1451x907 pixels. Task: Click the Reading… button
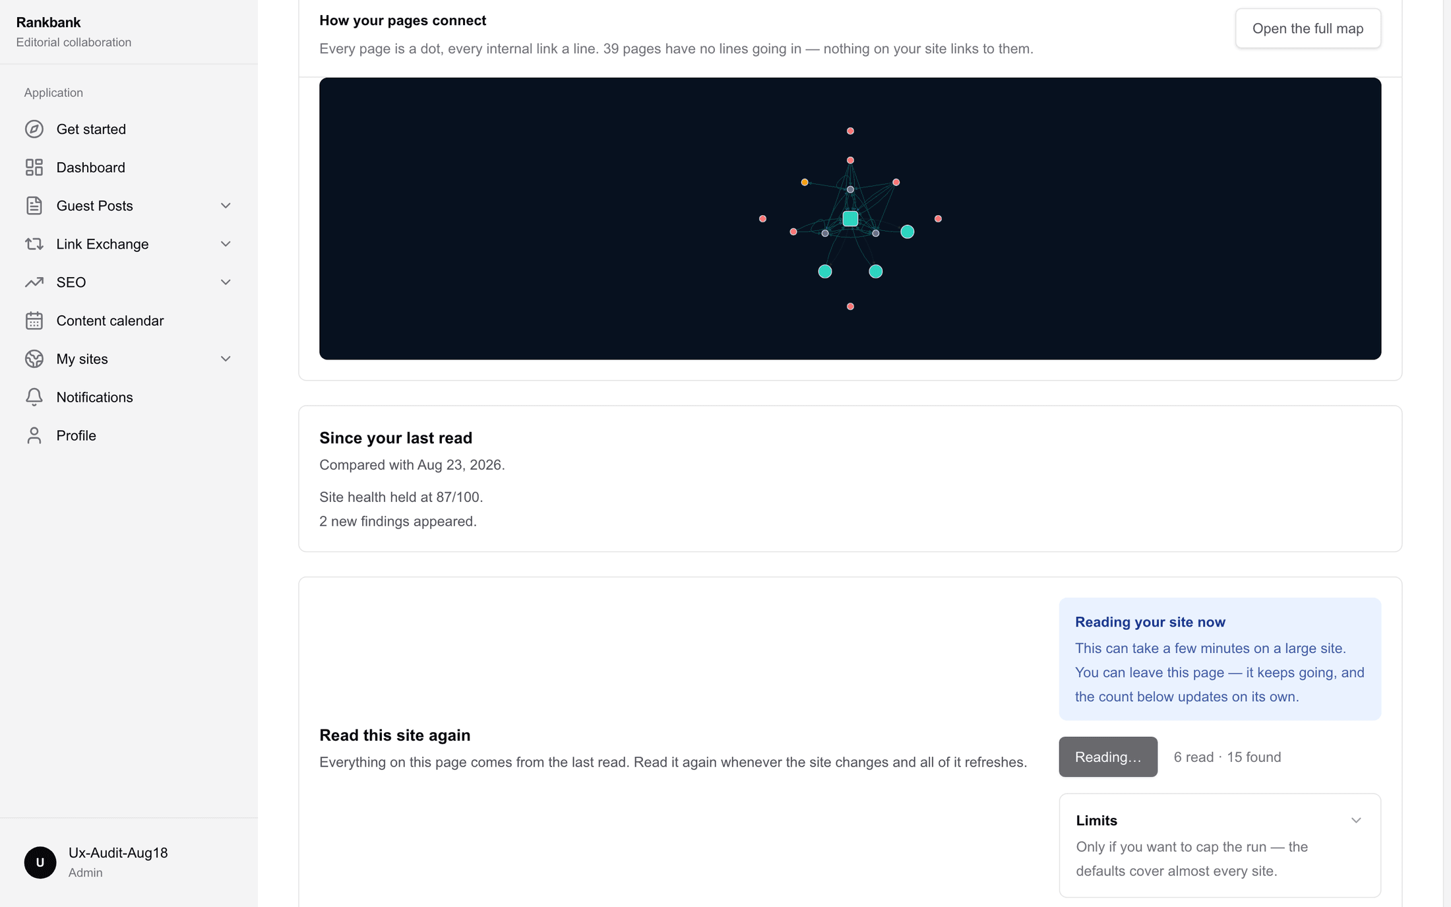(x=1108, y=757)
